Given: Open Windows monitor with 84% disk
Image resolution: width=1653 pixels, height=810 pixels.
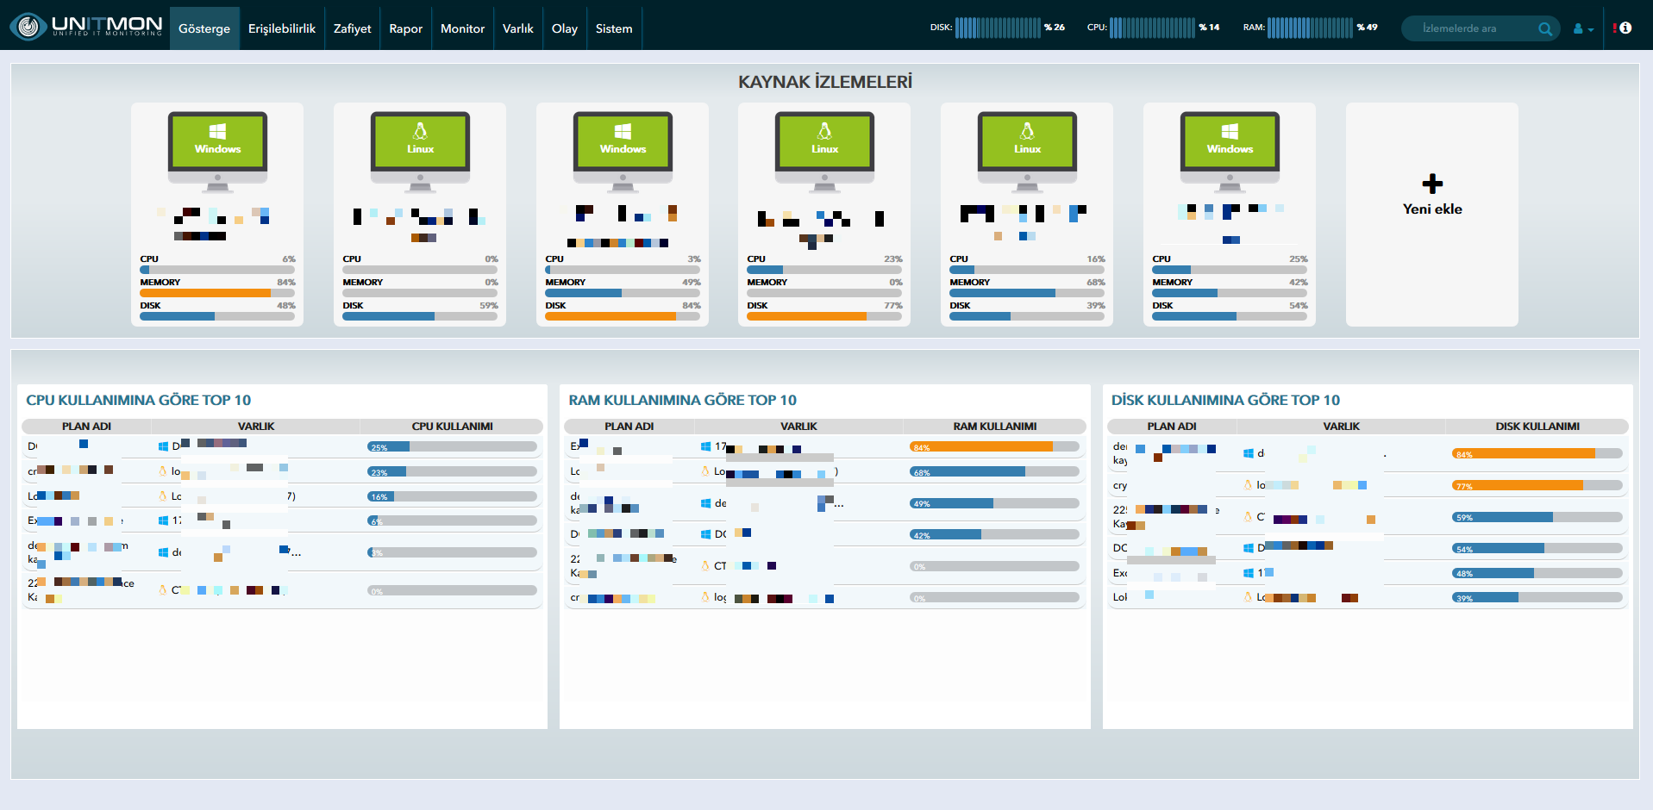Looking at the screenshot, I should point(623,215).
